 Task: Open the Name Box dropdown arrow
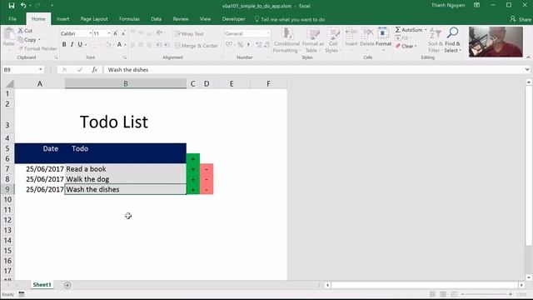(x=41, y=70)
